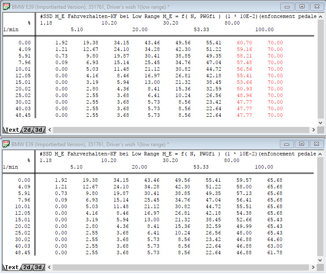326x274 pixels.
Task: Select cell 0.09 in upper window
Action: click(x=62, y=62)
